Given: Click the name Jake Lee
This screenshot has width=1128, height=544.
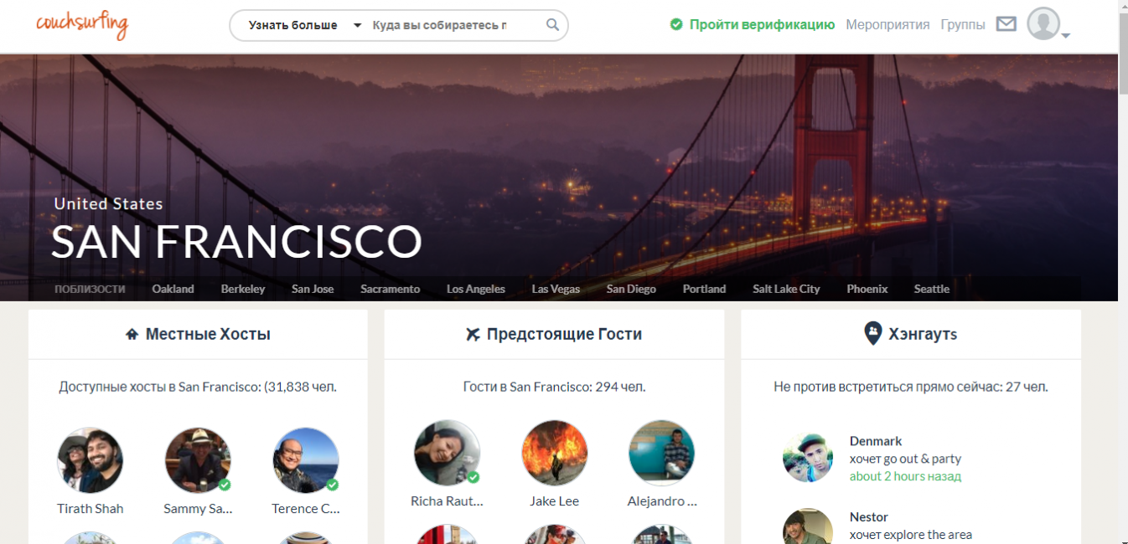Looking at the screenshot, I should [x=554, y=501].
